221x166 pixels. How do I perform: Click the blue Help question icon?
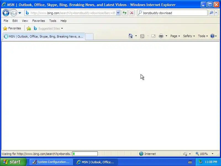[212, 36]
